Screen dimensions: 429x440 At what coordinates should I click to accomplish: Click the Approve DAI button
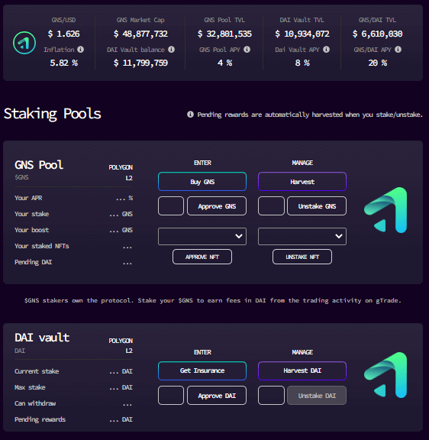click(217, 396)
